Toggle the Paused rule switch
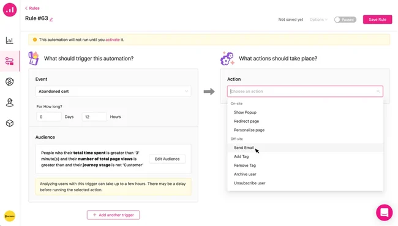The image size is (398, 226). click(x=345, y=20)
